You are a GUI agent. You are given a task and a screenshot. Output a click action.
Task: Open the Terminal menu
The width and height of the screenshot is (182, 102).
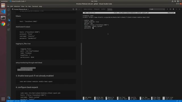tap(35, 7)
